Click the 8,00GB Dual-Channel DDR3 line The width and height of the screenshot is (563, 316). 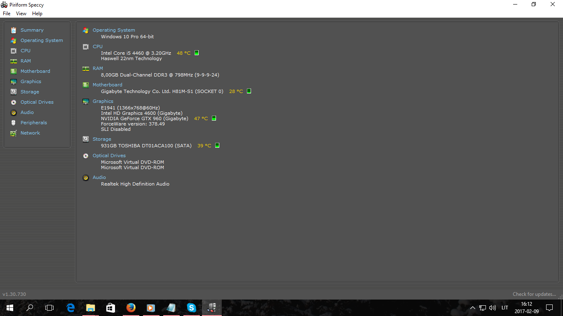point(160,75)
